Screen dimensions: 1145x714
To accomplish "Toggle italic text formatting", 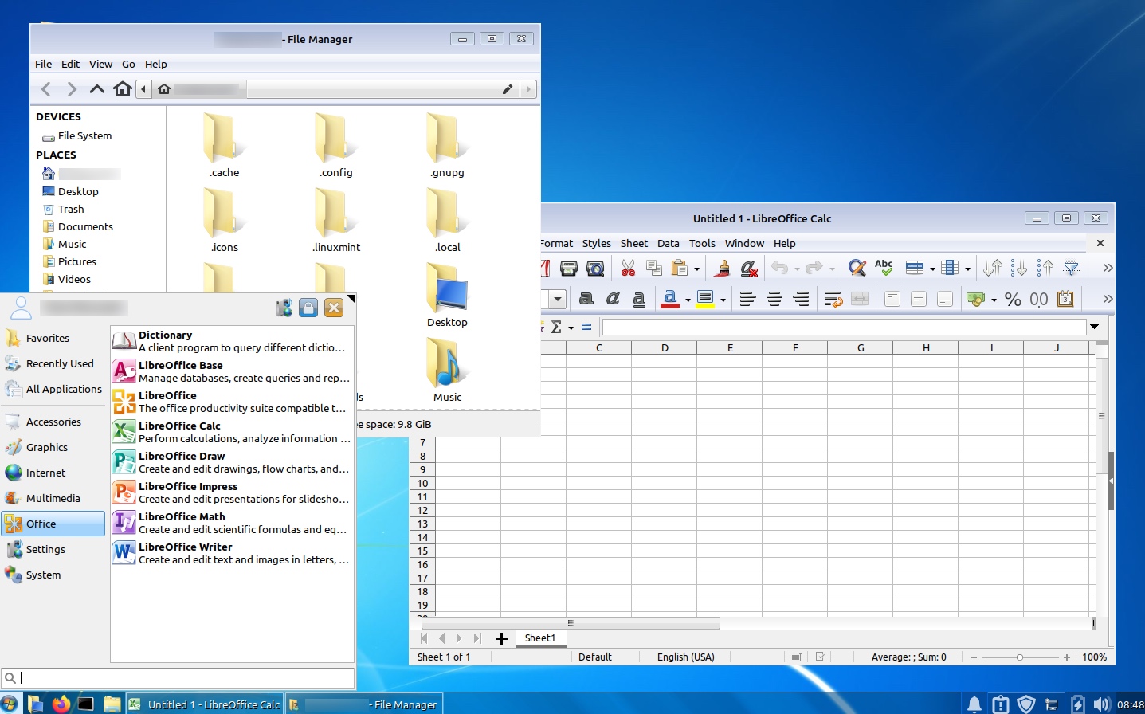I will point(613,300).
